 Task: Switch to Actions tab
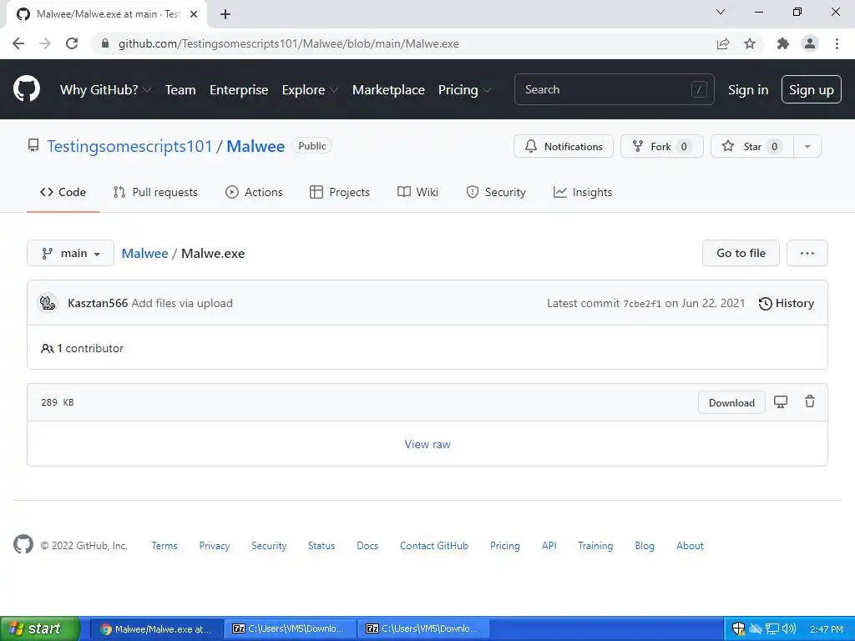pos(254,192)
